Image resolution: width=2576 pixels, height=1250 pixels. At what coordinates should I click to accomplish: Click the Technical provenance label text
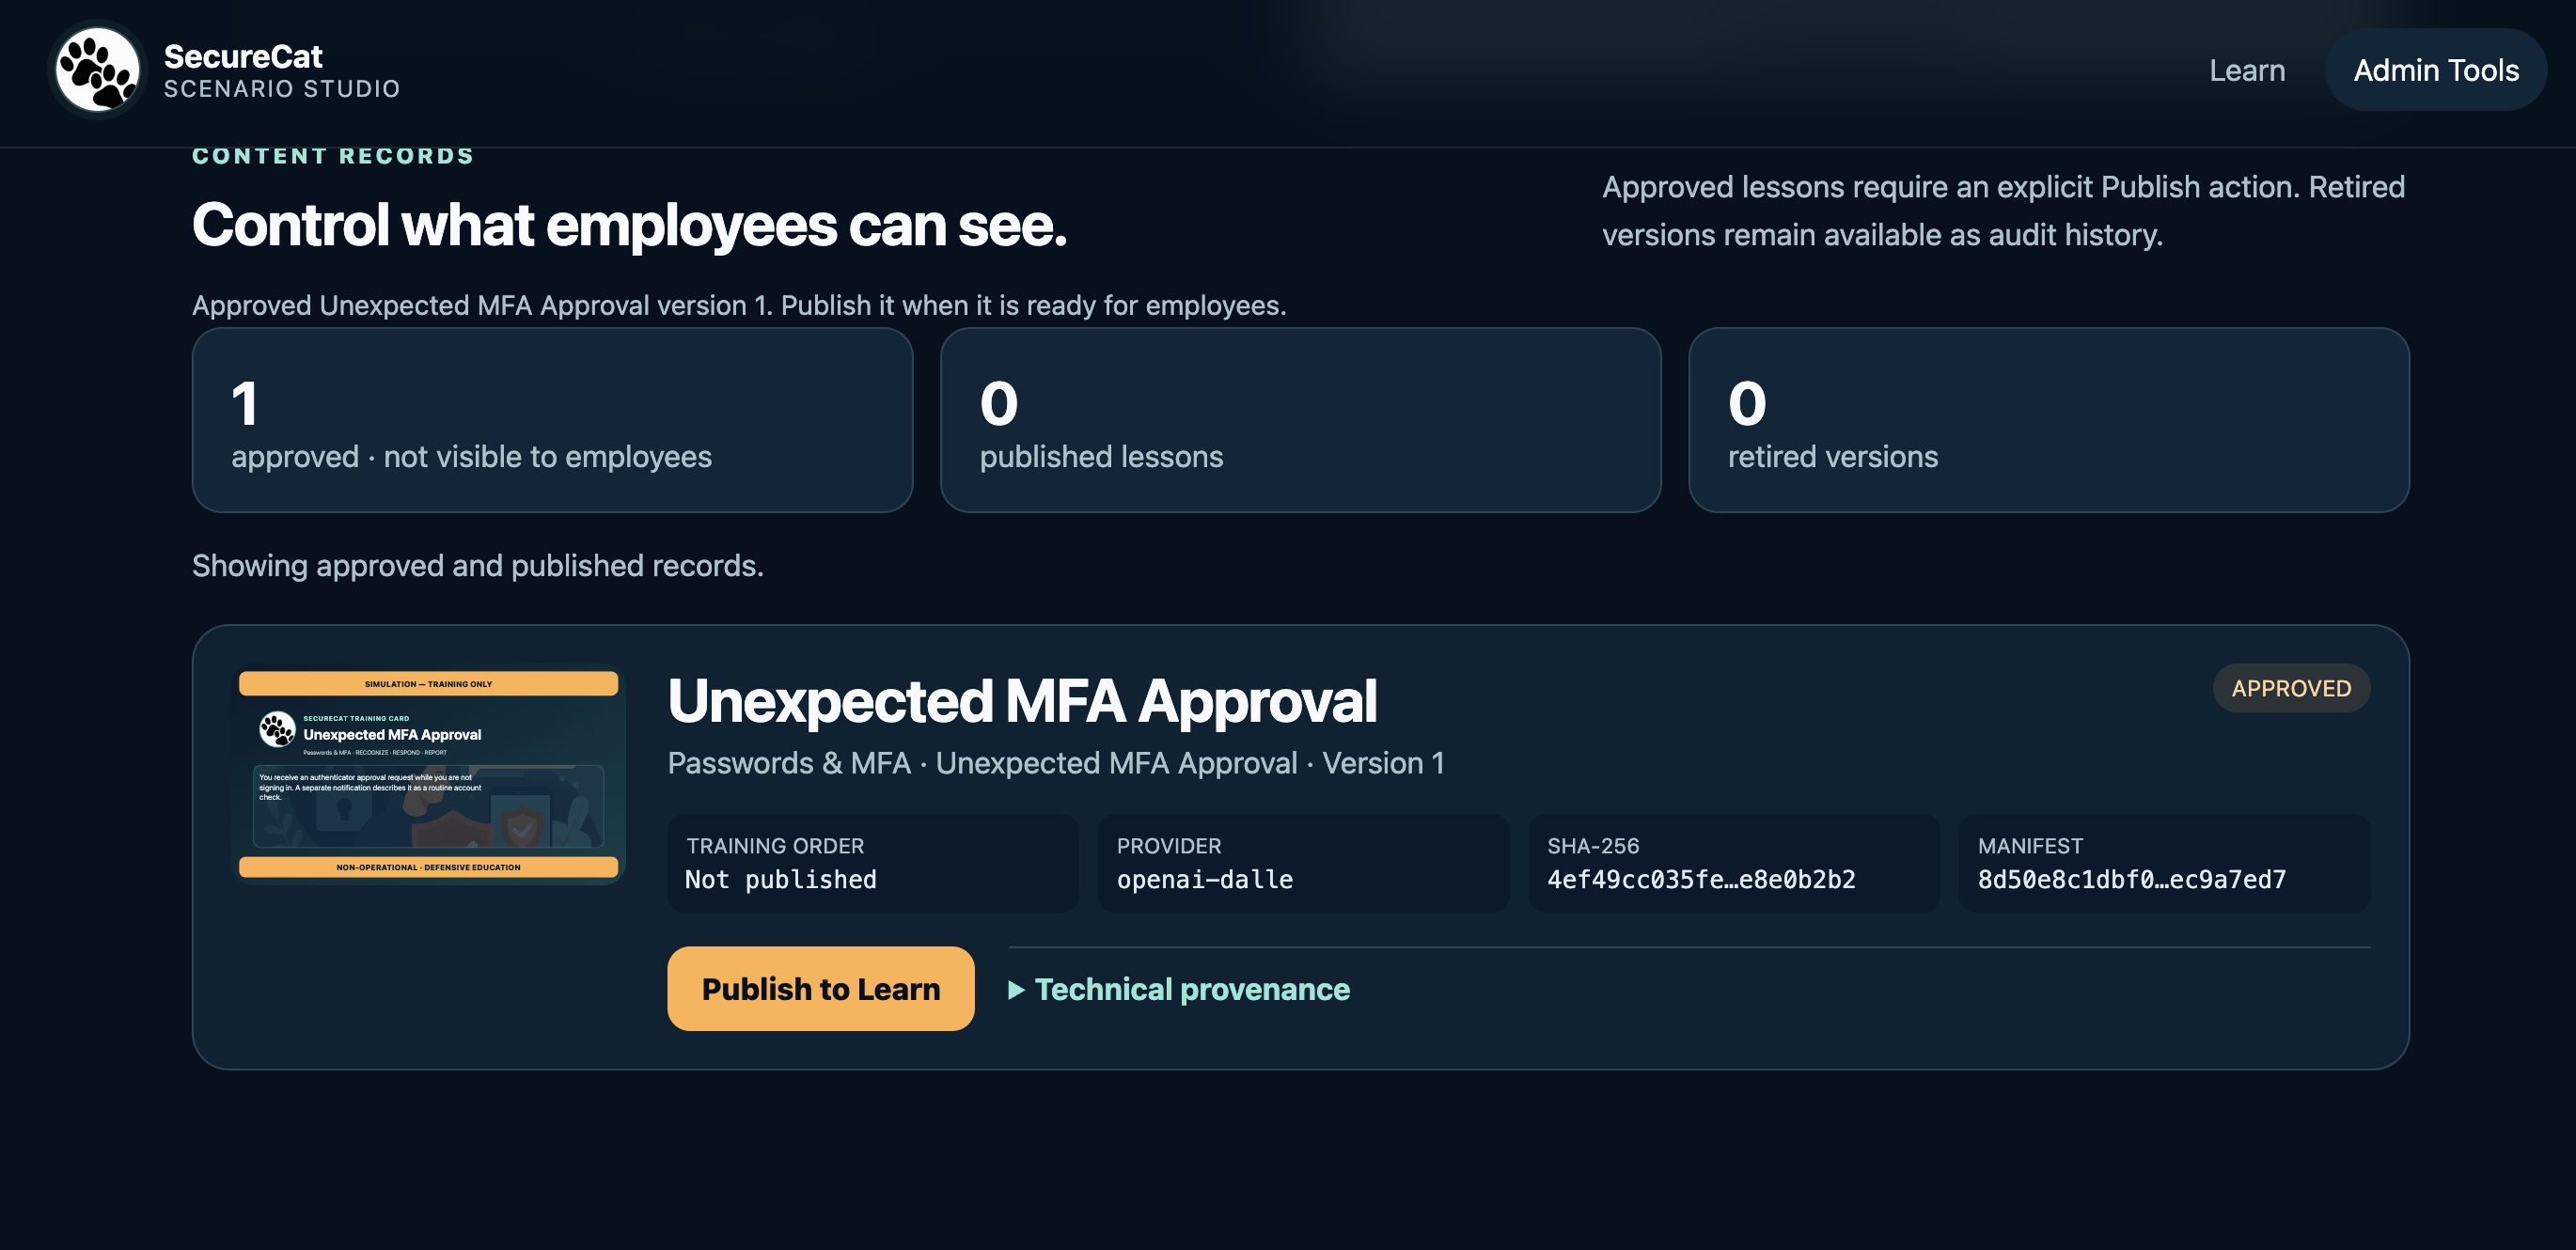point(1192,989)
